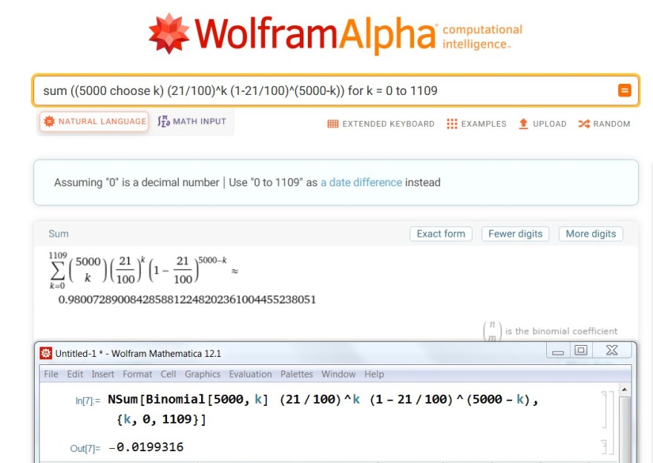Click the More digits button

coord(591,234)
